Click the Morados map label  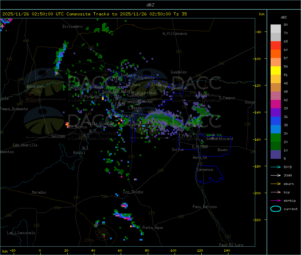[39, 192]
